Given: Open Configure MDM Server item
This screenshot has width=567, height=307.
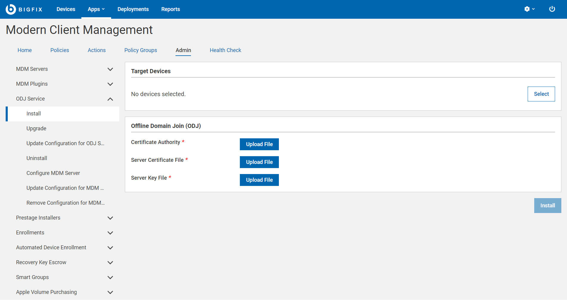Looking at the screenshot, I should 53,173.
